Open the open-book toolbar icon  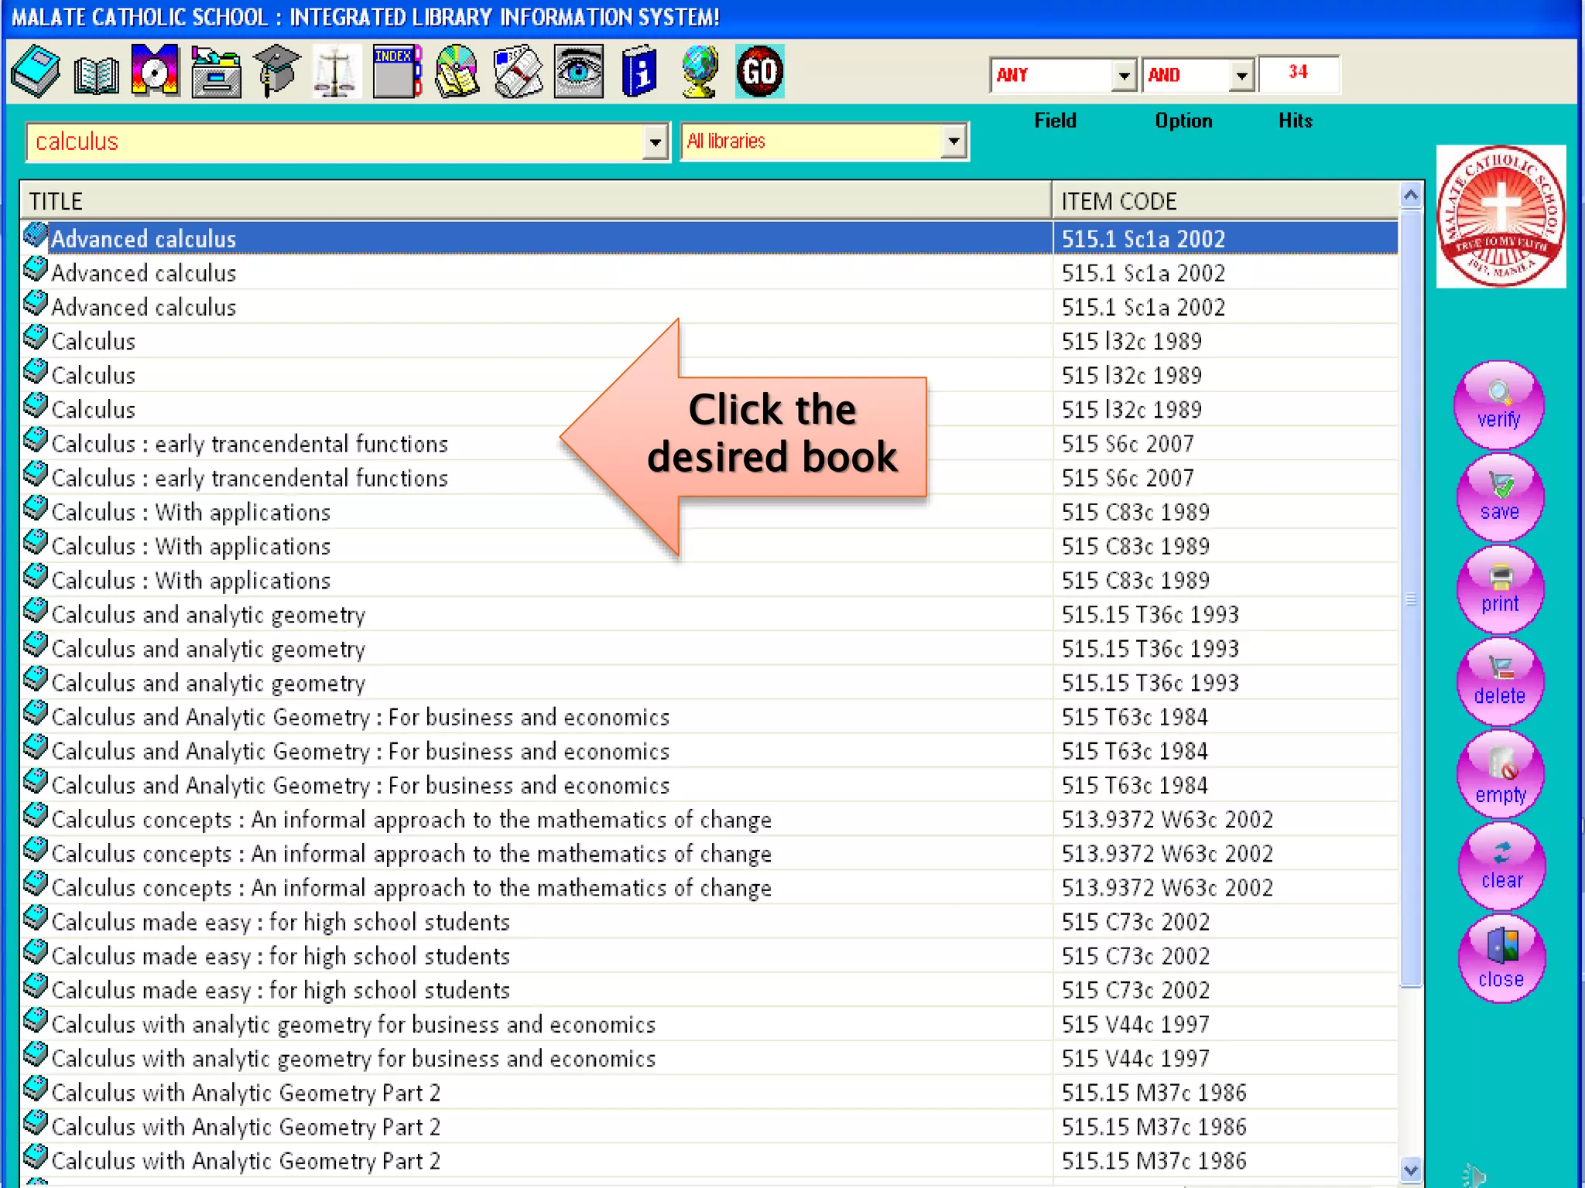coord(96,75)
